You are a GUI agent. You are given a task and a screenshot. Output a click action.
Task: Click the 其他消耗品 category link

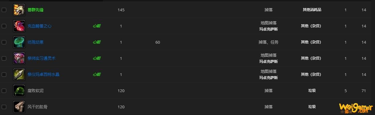tap(312, 10)
